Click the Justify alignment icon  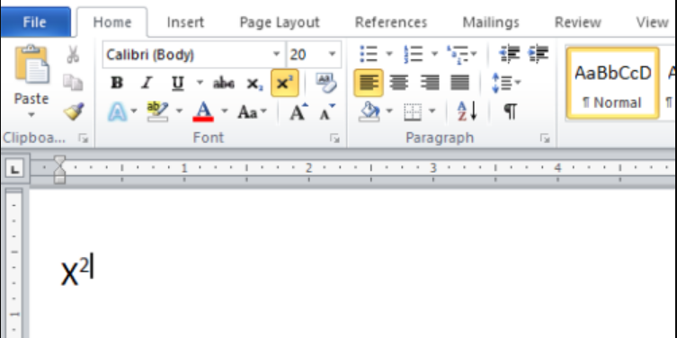click(459, 83)
